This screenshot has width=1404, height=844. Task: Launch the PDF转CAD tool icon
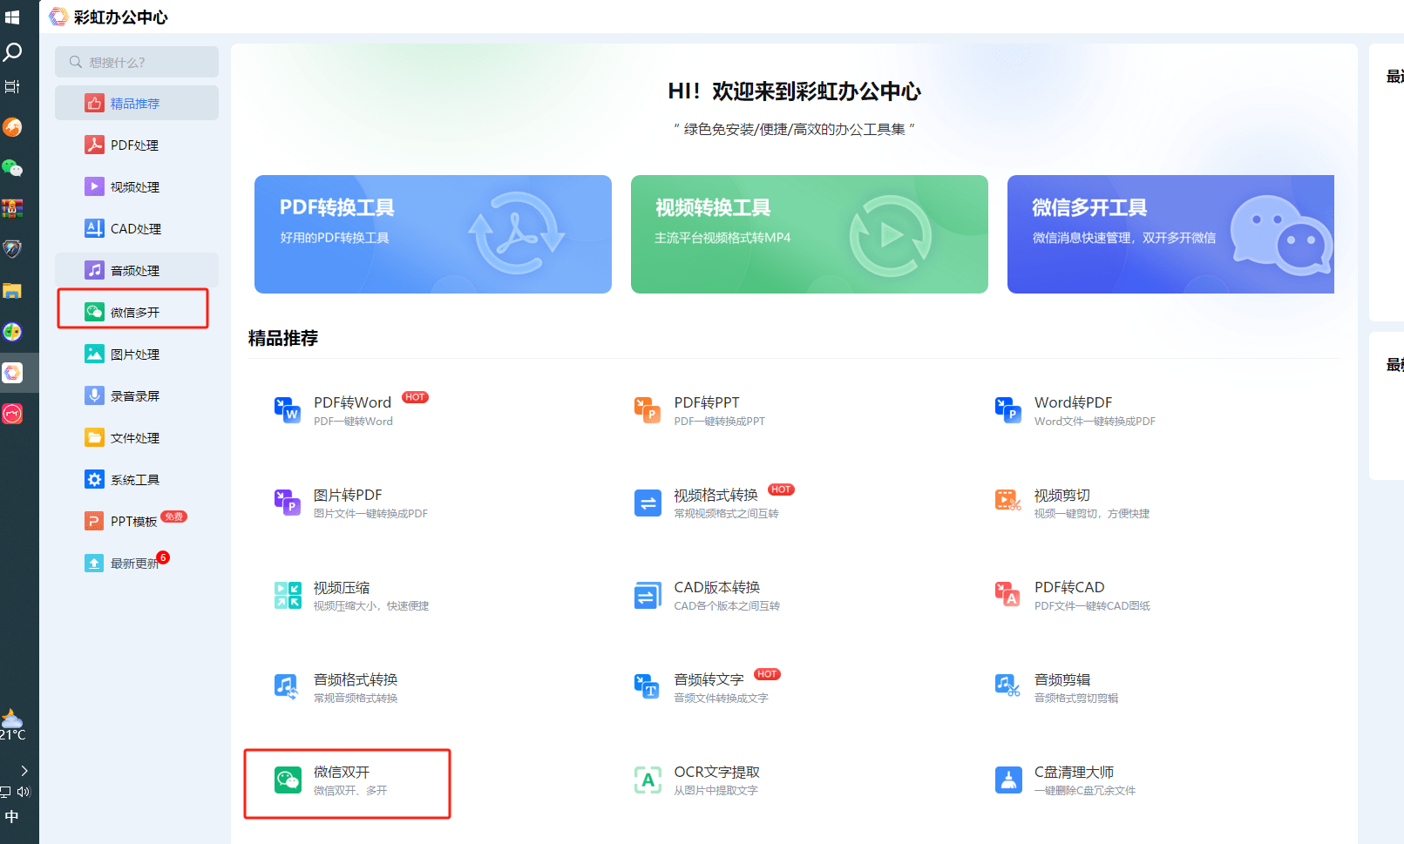(x=1008, y=595)
